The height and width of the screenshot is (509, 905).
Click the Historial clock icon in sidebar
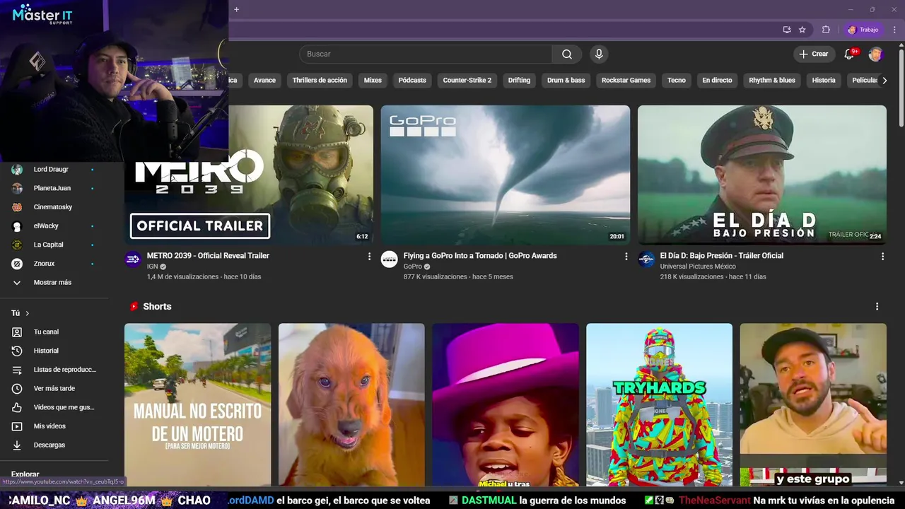[x=17, y=351]
